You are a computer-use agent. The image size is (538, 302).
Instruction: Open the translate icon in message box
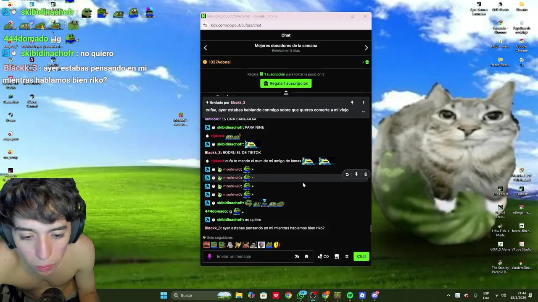coord(297,256)
